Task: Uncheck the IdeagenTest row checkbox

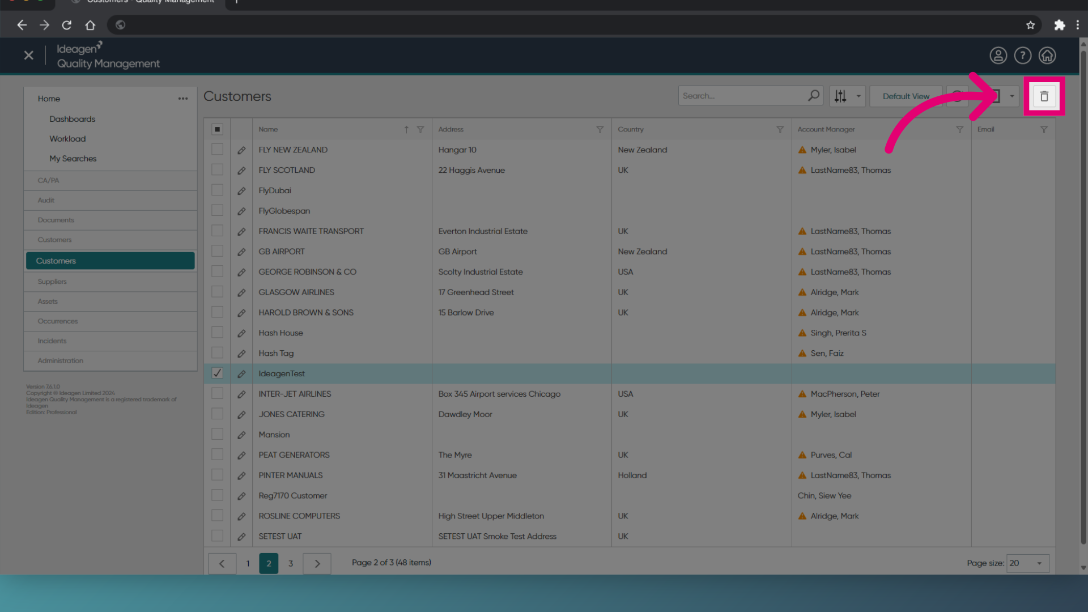Action: pyautogui.click(x=217, y=373)
